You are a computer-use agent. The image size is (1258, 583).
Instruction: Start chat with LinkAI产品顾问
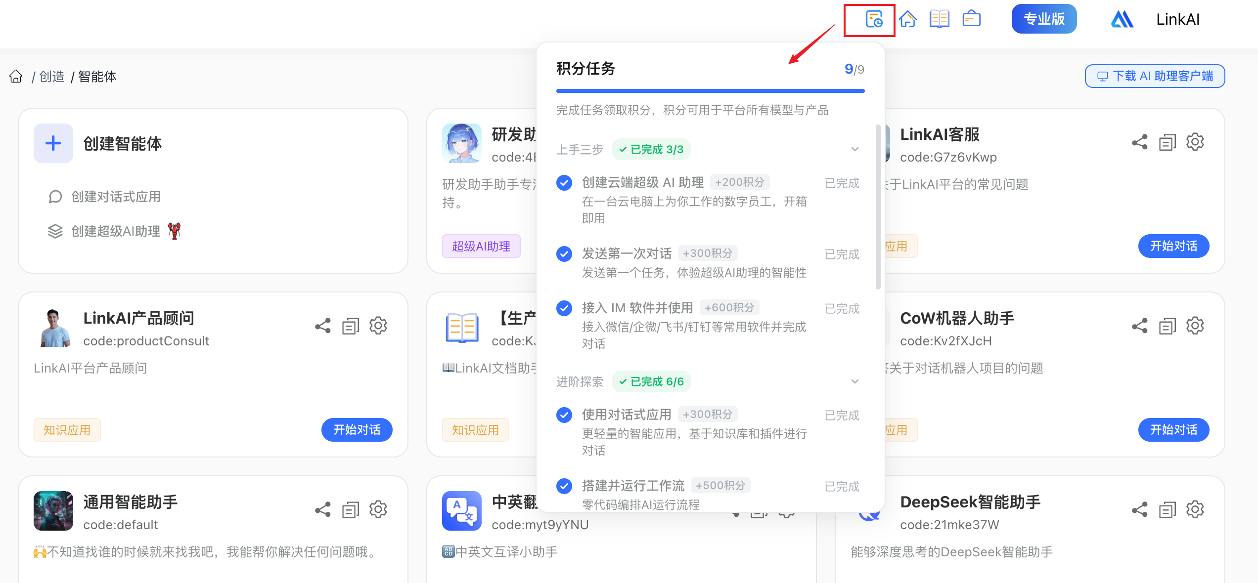pos(357,430)
